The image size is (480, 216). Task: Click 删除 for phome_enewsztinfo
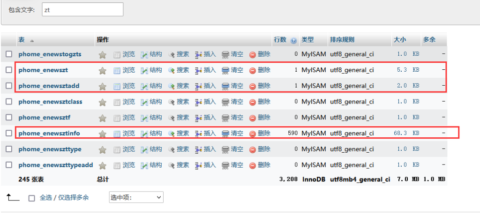[264, 134]
